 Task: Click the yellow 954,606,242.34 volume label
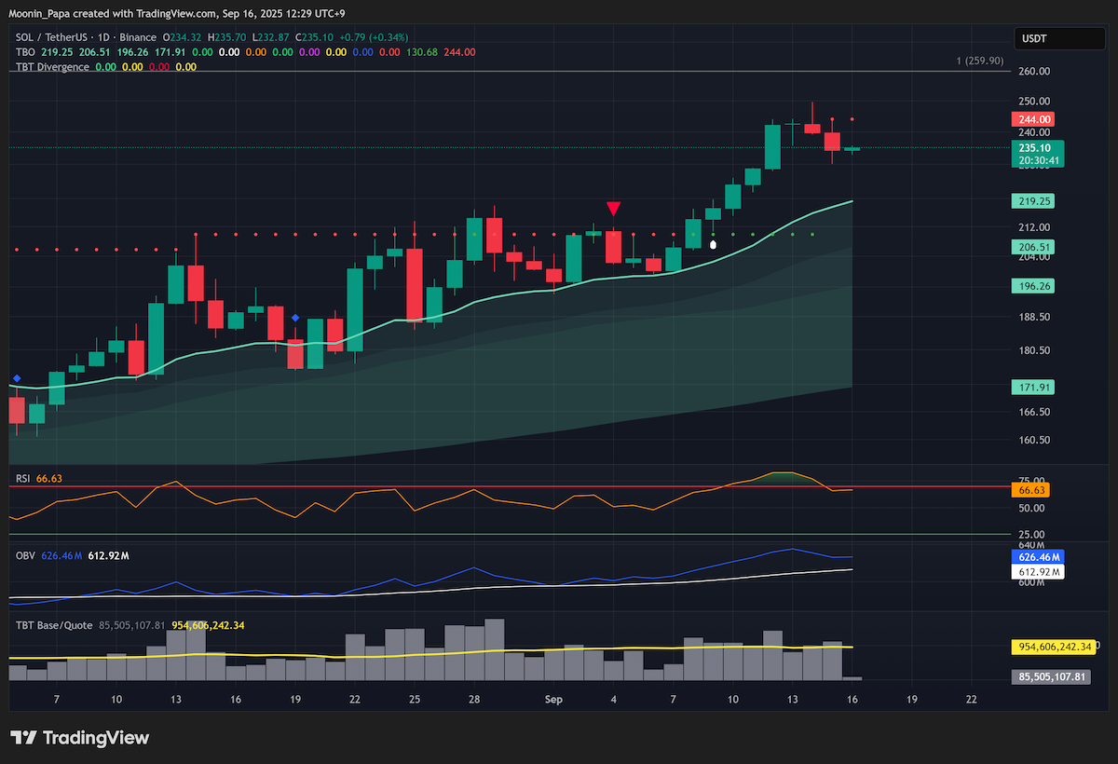(1050, 646)
